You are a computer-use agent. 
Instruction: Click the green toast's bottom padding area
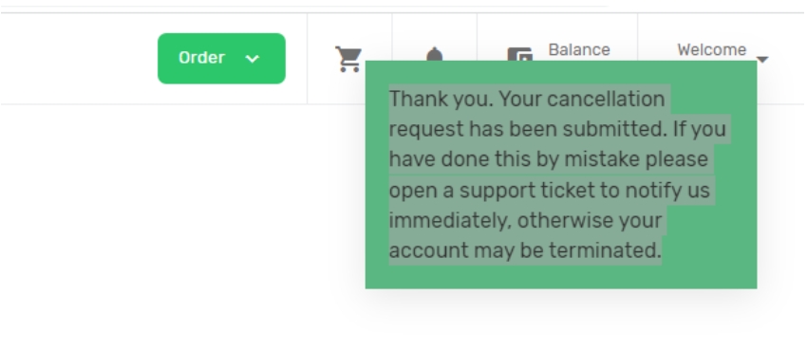tap(561, 277)
